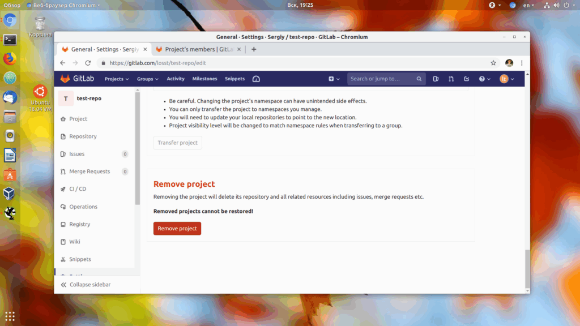Go back in the browser
The height and width of the screenshot is (326, 580).
62,63
